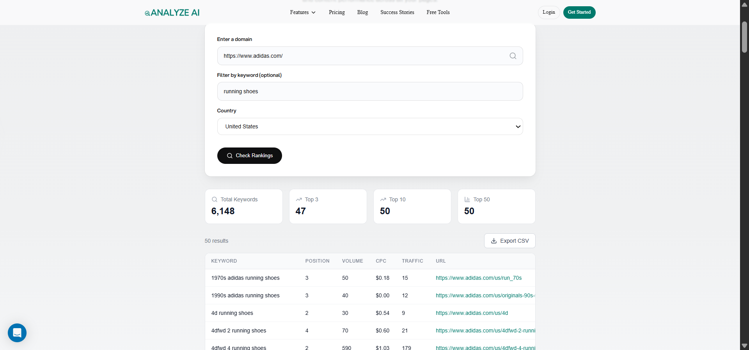Click the Analyze AI logo
749x350 pixels.
pyautogui.click(x=172, y=12)
